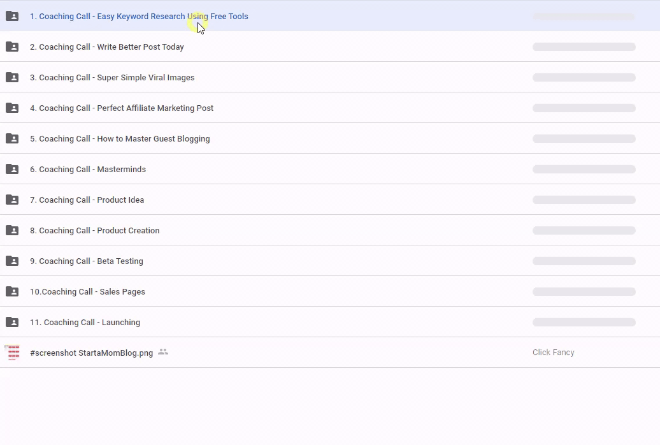Open the 4. Perfect Affiliate Marketing Post title text
The image size is (660, 445).
click(x=122, y=108)
